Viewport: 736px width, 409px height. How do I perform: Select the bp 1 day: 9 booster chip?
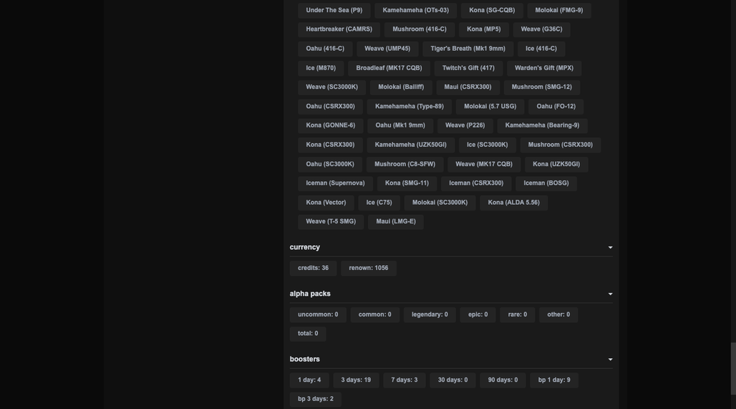[554, 380]
